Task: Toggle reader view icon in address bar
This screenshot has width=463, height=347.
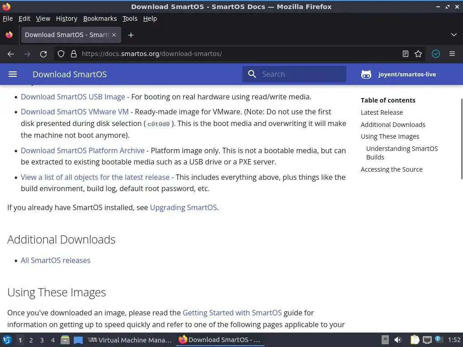Action: point(406,54)
